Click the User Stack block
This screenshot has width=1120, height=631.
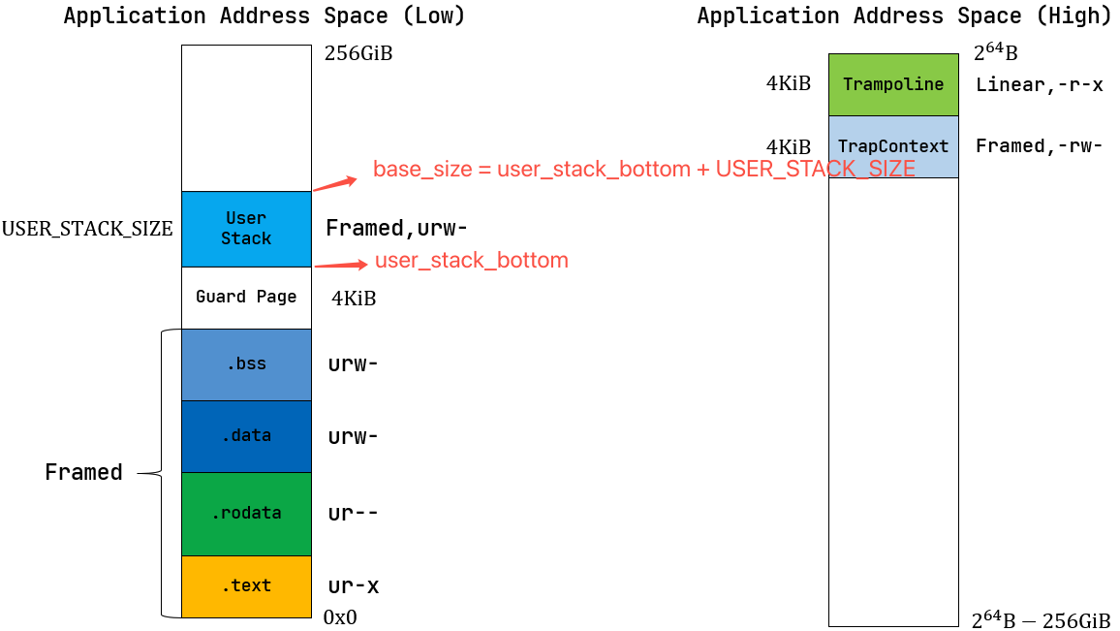click(x=245, y=229)
